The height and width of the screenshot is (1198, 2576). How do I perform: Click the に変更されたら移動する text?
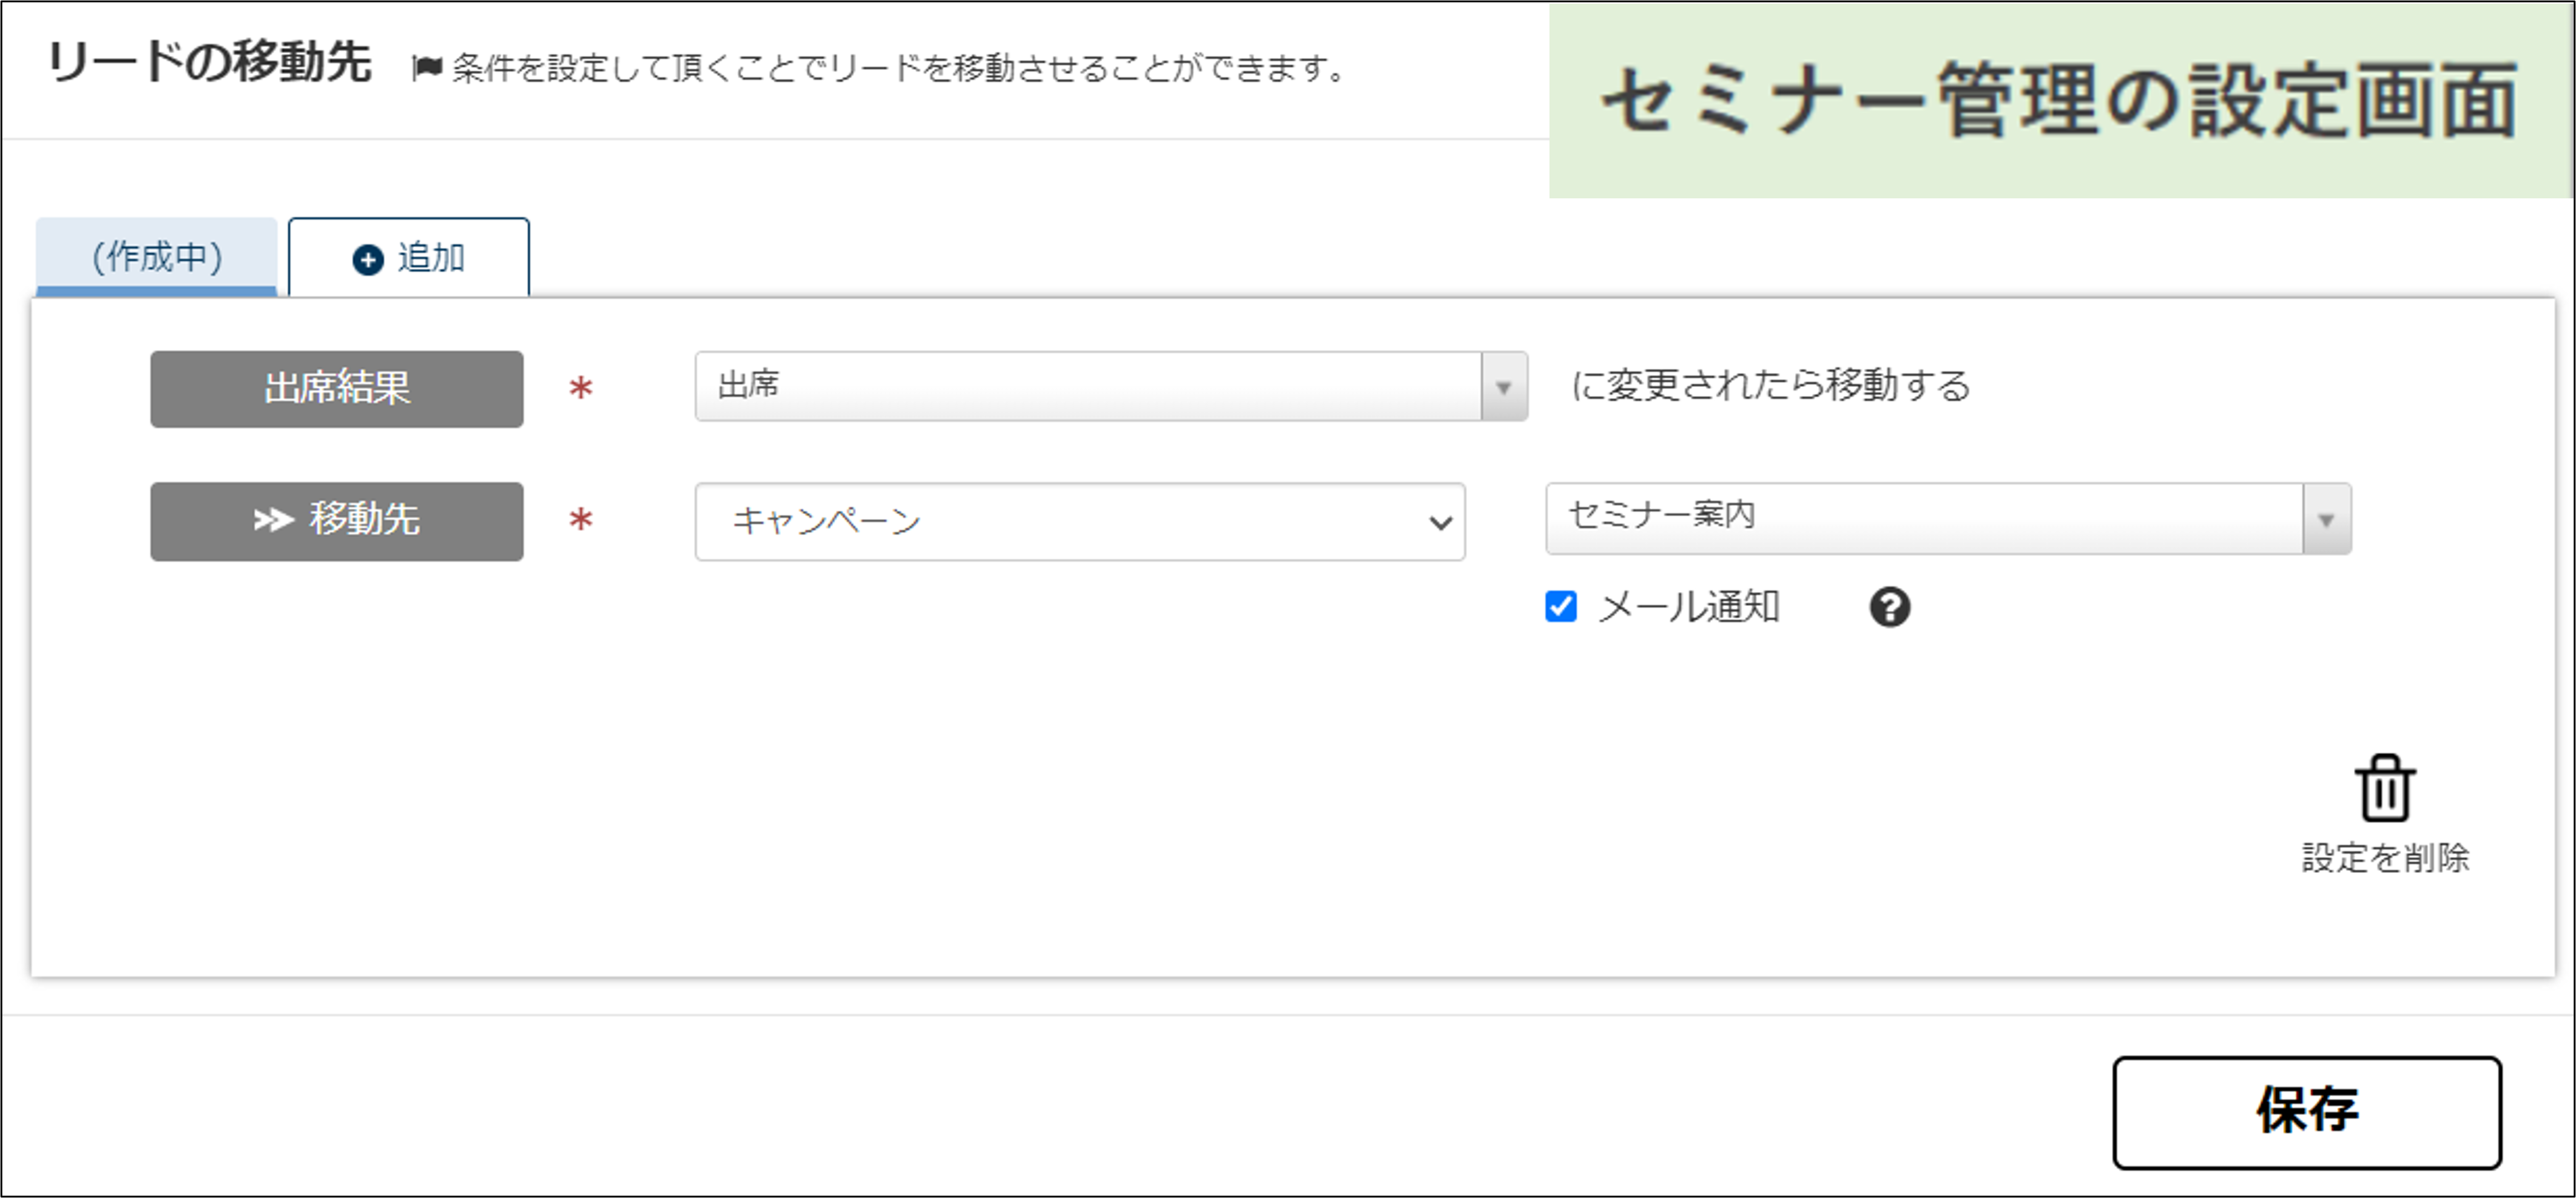[1770, 385]
